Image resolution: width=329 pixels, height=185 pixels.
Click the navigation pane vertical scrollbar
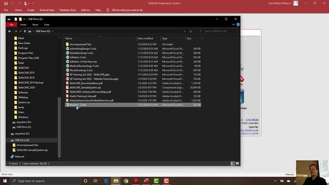coord(59,127)
